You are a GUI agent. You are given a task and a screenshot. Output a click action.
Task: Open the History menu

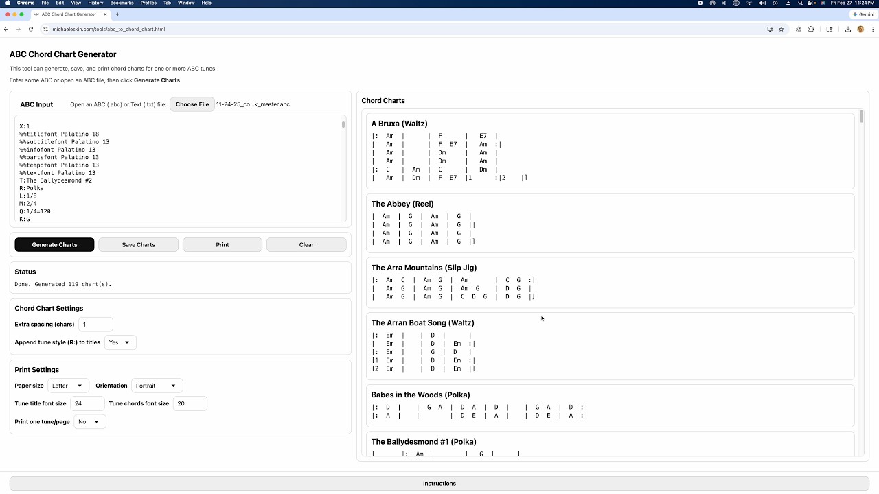click(x=95, y=3)
